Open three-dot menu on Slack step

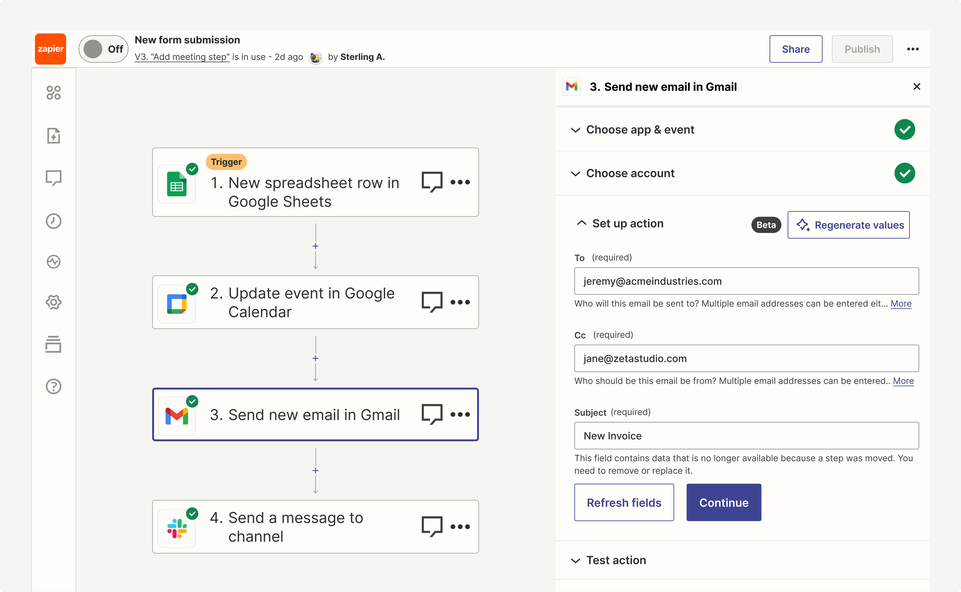tap(460, 527)
